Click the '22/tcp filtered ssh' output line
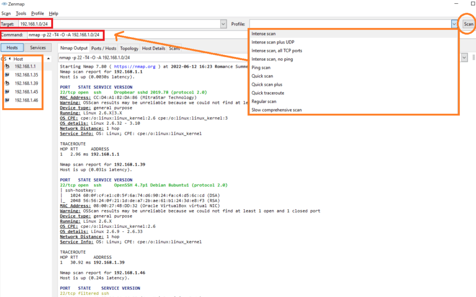This screenshot has width=476, height=297. [x=85, y=293]
